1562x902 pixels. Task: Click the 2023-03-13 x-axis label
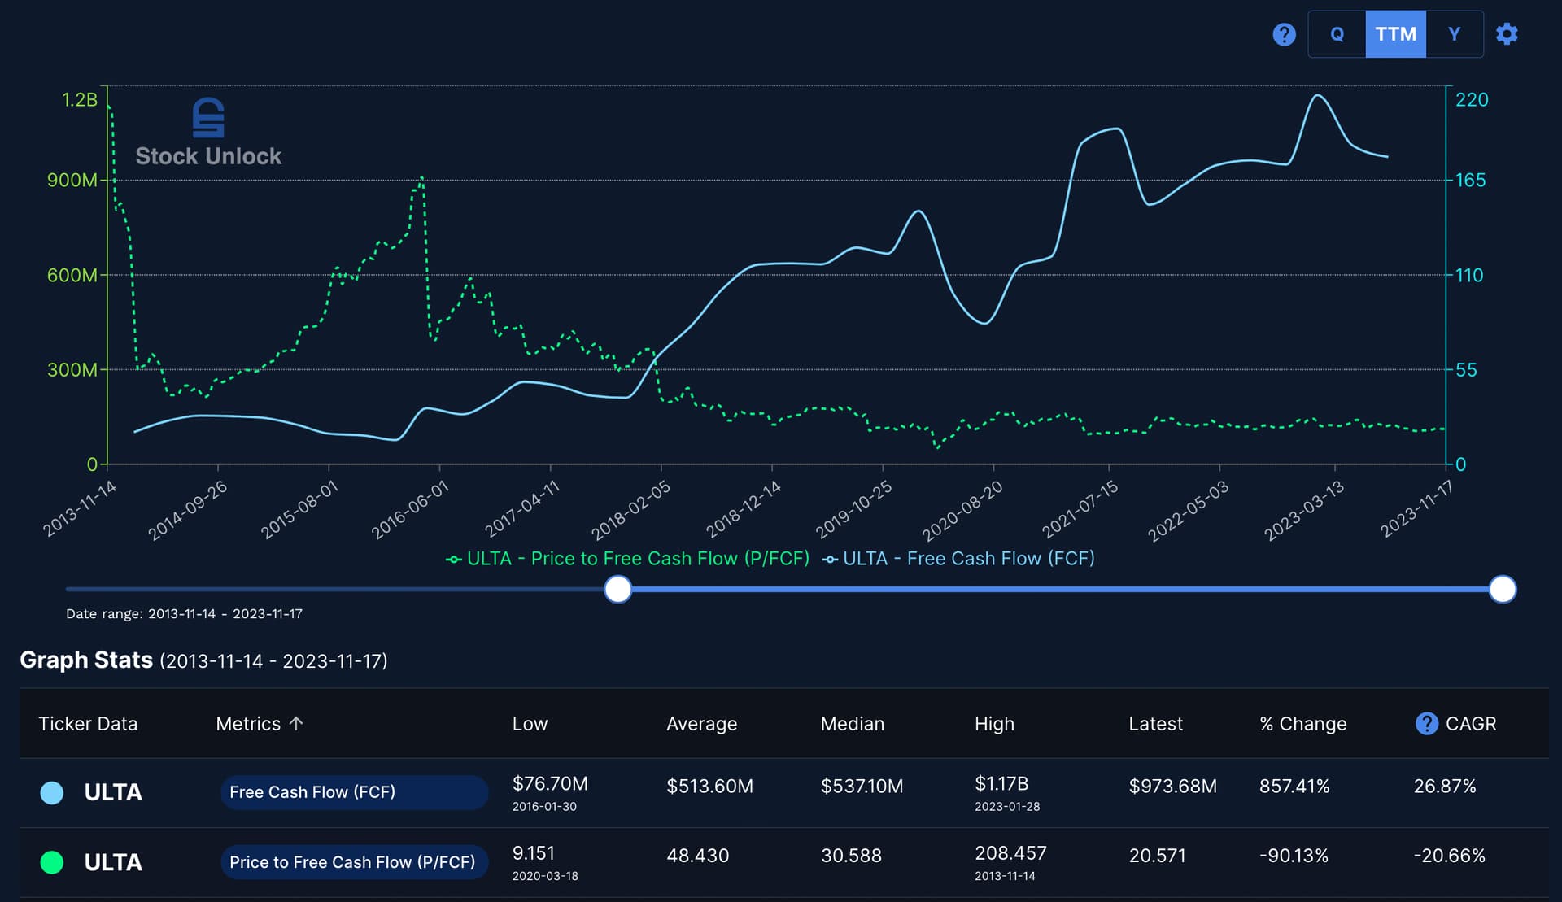click(x=1303, y=510)
